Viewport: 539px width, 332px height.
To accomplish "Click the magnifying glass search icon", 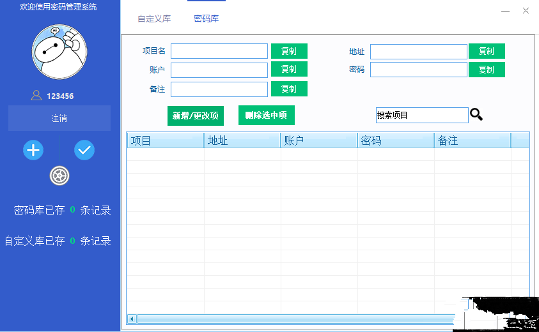I will pos(476,114).
